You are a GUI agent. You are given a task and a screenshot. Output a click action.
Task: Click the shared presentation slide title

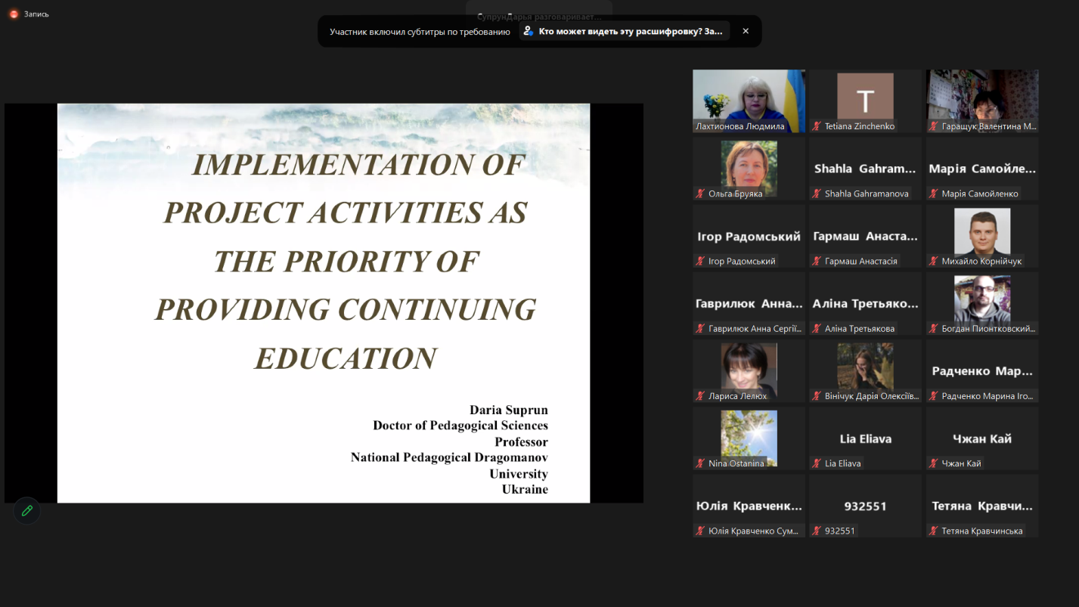click(x=345, y=261)
